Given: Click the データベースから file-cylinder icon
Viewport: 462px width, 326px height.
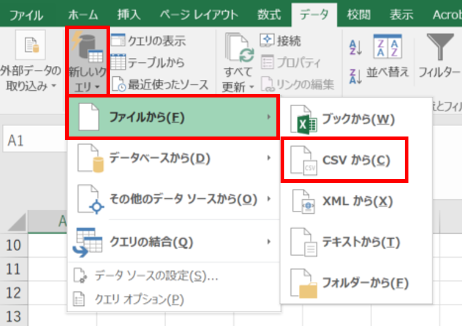Looking at the screenshot, I should 91,158.
